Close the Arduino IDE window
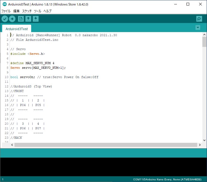This screenshot has width=207, height=182. point(200,4)
